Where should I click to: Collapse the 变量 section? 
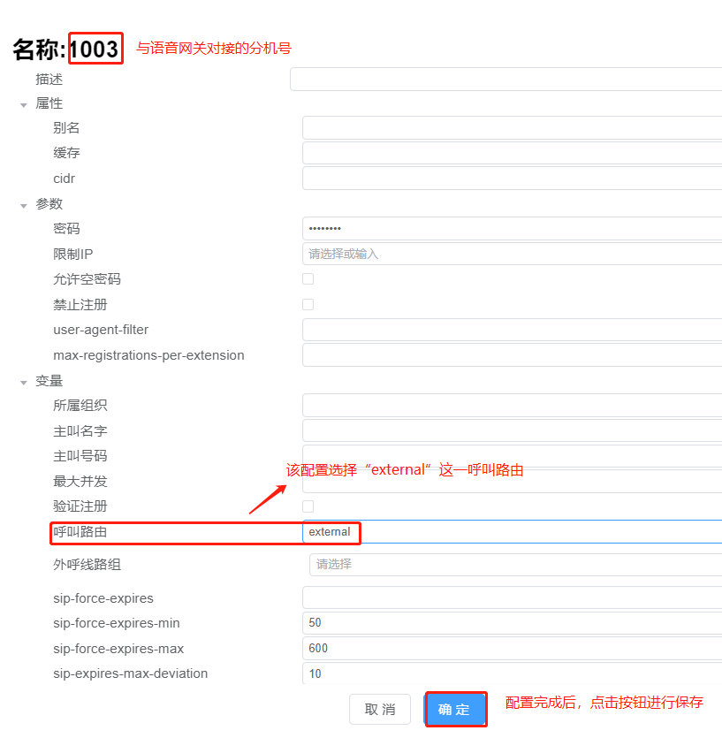[x=22, y=381]
